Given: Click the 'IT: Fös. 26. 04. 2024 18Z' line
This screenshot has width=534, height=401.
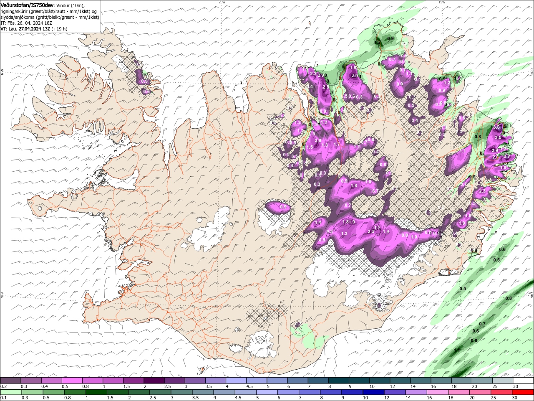Looking at the screenshot, I should point(25,23).
